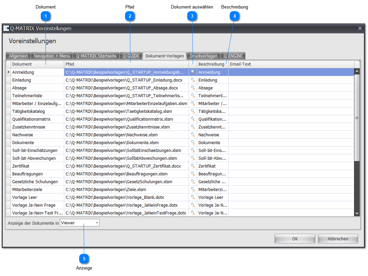Click the search icon in Vorlage Ja-Nein-Text Frage row
Viewport: 368px width, 276px height.
click(193, 213)
